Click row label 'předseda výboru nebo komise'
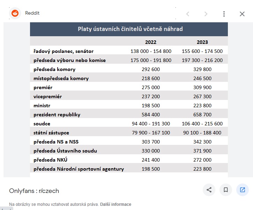Viewport: 253px width, 210px height. [x=69, y=60]
